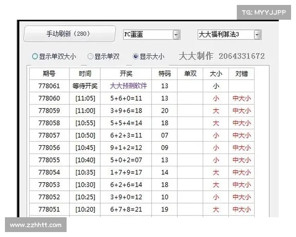Click the [10:40] time cell
The width and height of the screenshot is (296, 237).
[85, 160]
